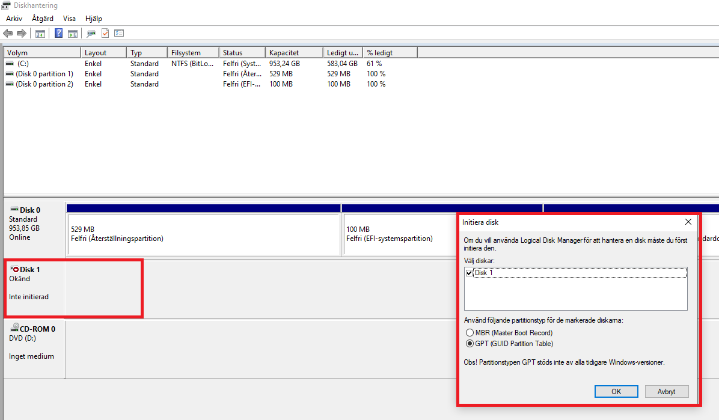Open the Arkiv menu
This screenshot has width=719, height=420.
tap(14, 19)
